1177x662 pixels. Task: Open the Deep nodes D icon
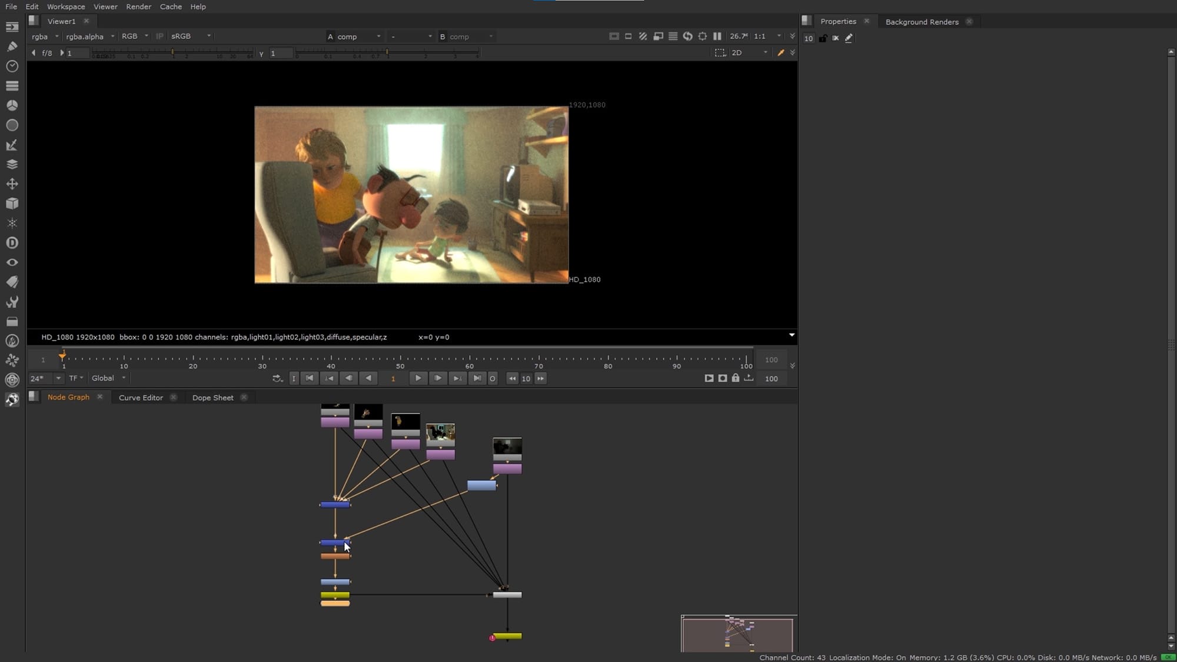pyautogui.click(x=12, y=242)
